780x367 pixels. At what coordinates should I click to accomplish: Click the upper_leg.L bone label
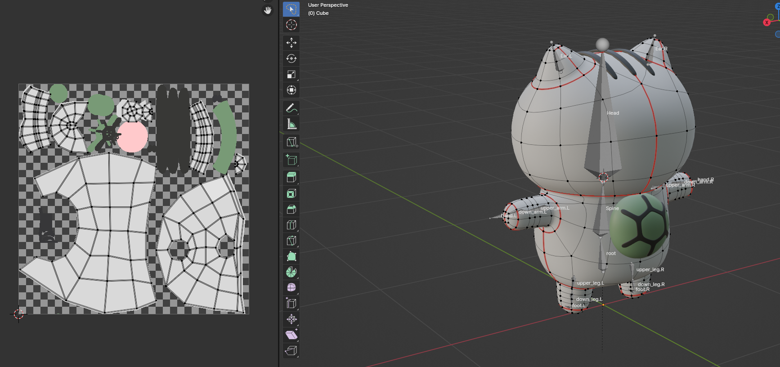590,283
